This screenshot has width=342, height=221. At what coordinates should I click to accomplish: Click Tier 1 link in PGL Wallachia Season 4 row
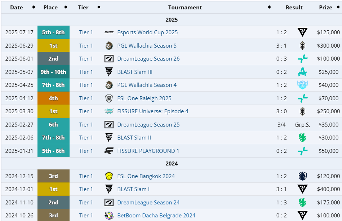[x=86, y=85]
